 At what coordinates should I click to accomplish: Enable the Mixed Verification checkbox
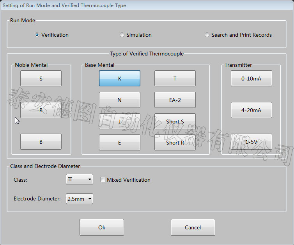click(x=103, y=180)
